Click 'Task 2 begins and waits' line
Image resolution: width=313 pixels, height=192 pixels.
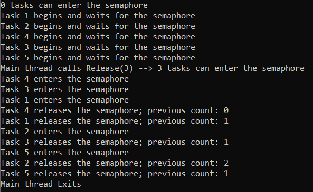click(x=98, y=26)
